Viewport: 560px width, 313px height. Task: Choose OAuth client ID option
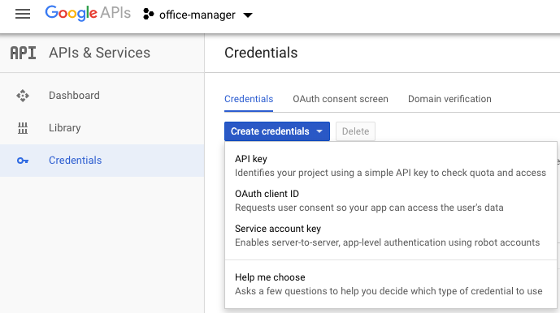coord(391,201)
